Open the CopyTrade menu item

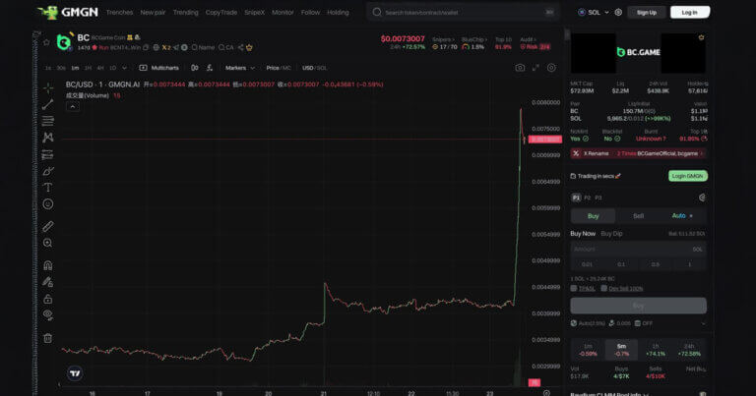[x=221, y=13]
